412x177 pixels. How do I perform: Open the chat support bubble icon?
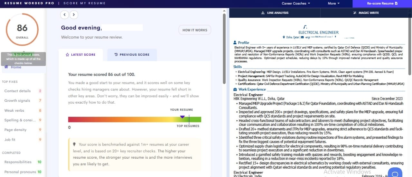(395, 172)
